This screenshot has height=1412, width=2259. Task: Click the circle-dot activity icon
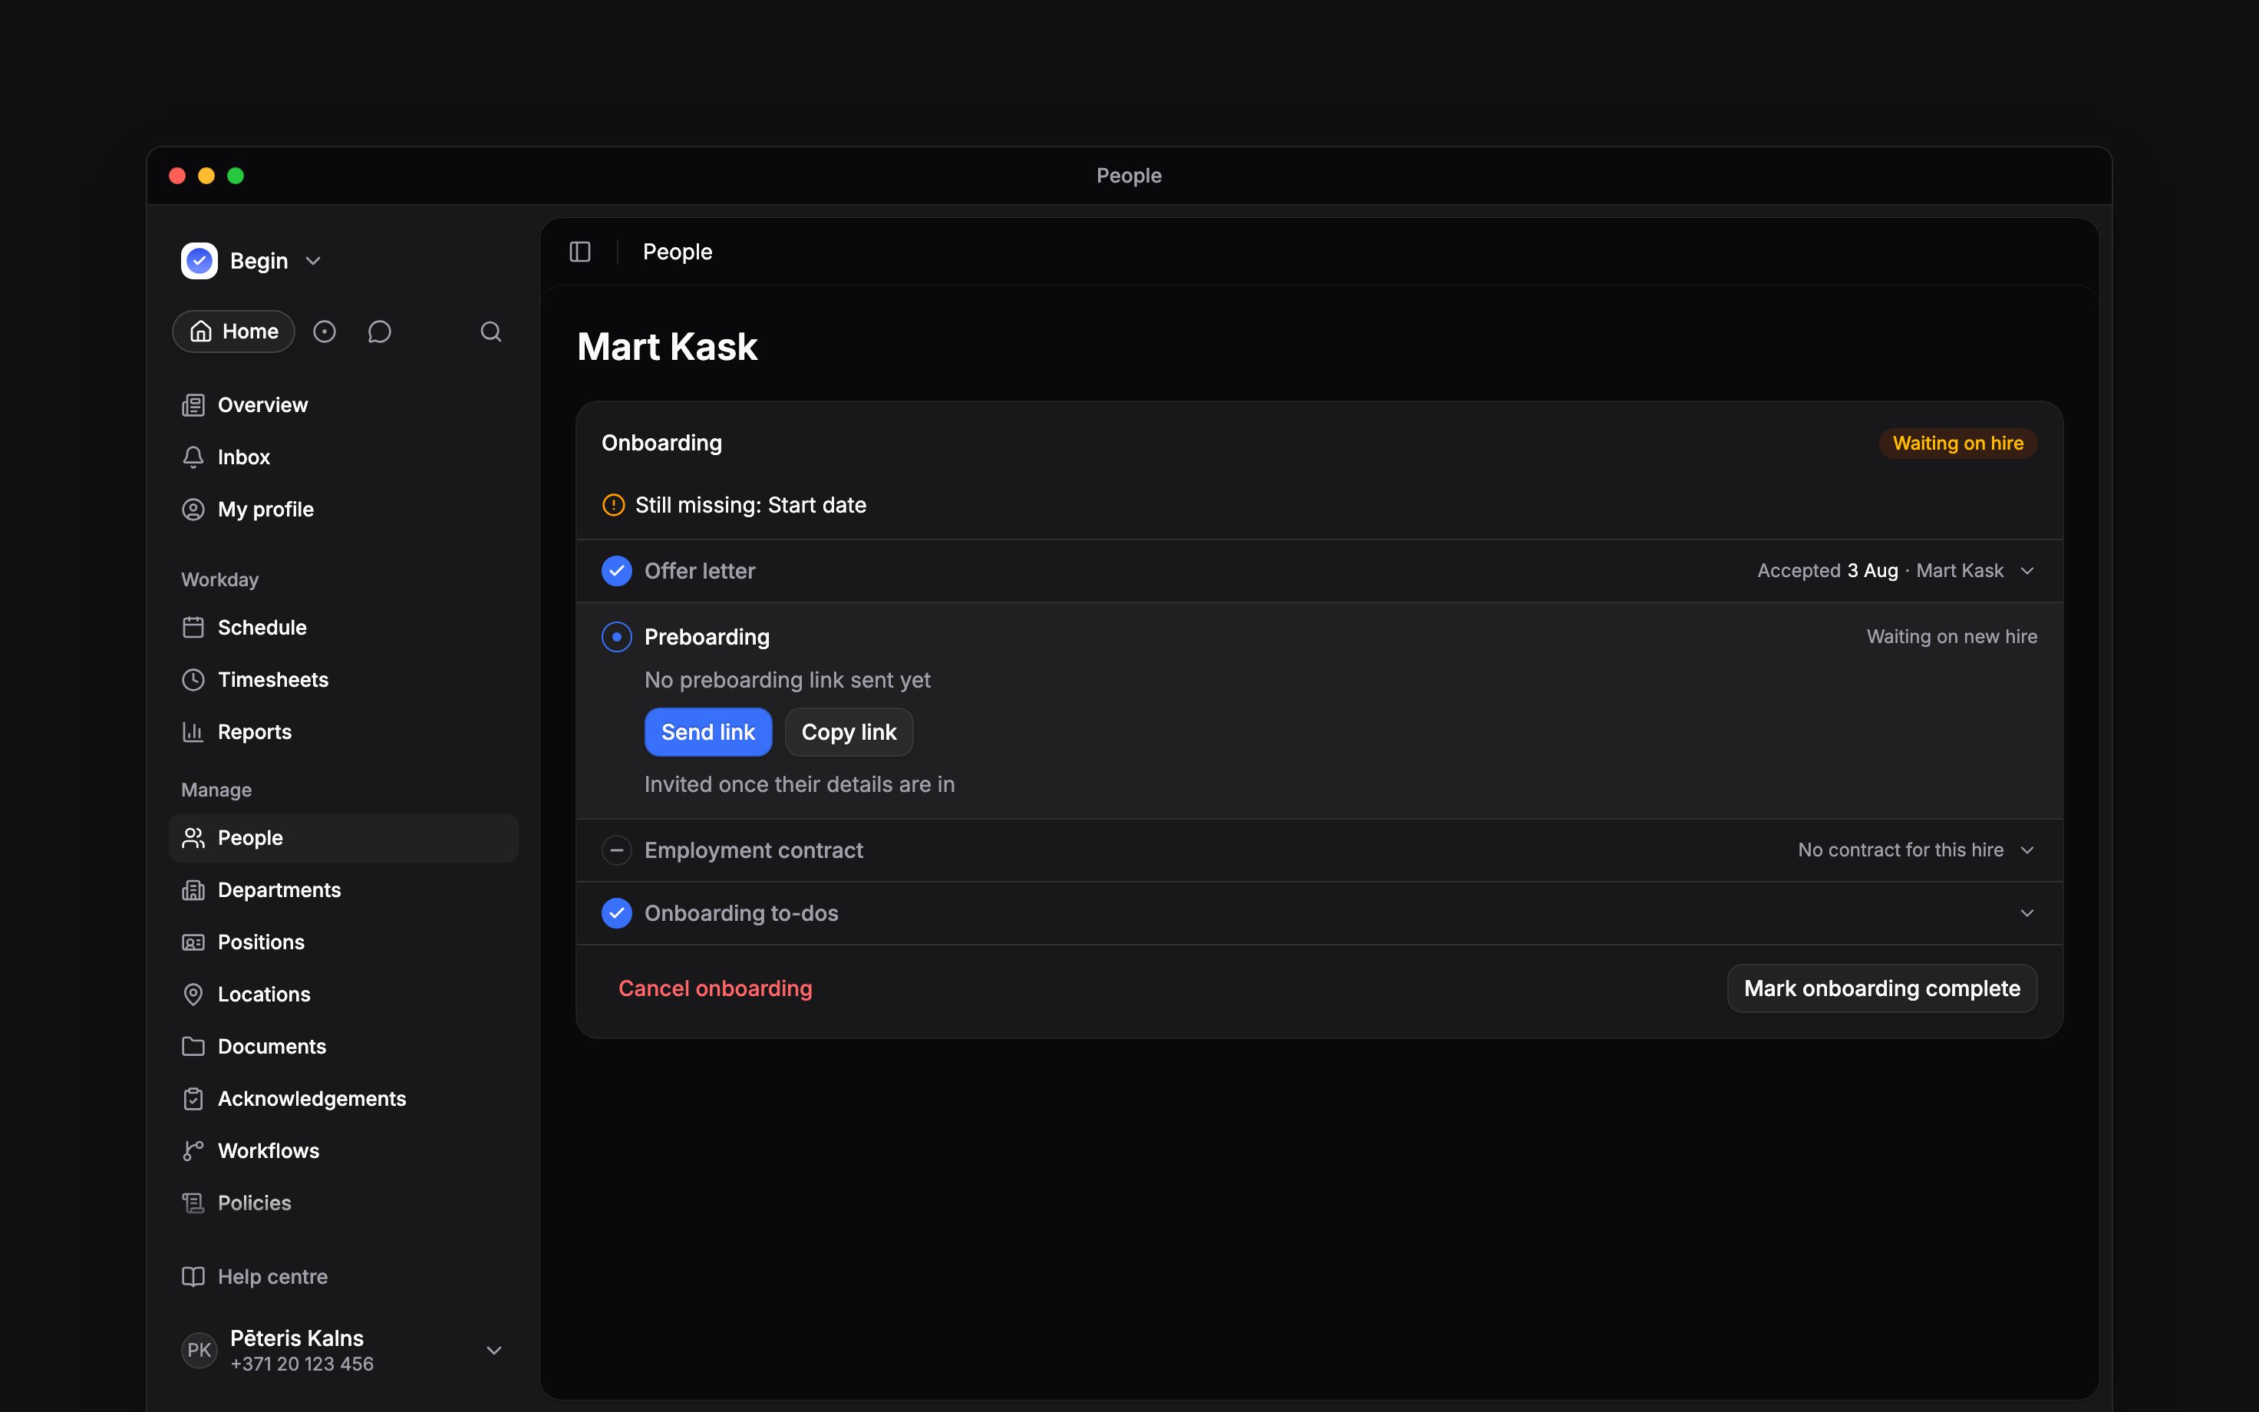coord(324,332)
